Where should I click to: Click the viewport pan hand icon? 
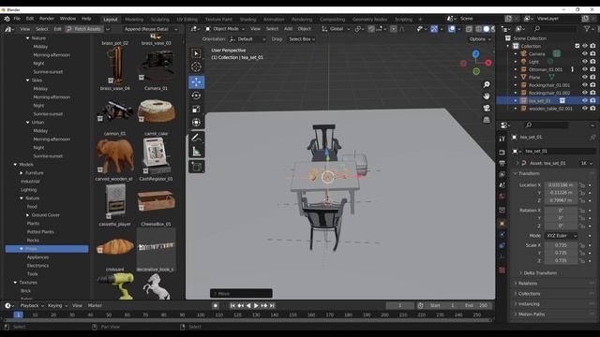coord(487,95)
